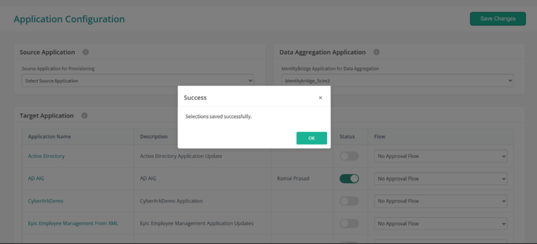
Task: Click the Target Application info icon
Action: tap(84, 116)
